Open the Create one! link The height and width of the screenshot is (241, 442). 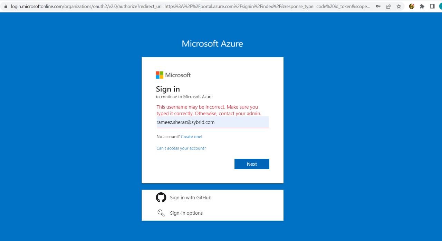(192, 137)
